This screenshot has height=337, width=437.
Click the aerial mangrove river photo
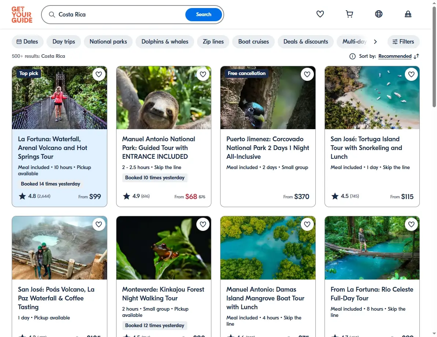click(268, 248)
